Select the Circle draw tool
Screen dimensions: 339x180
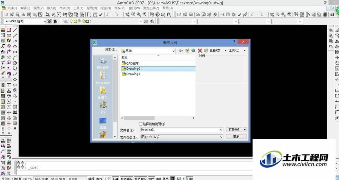(15, 63)
